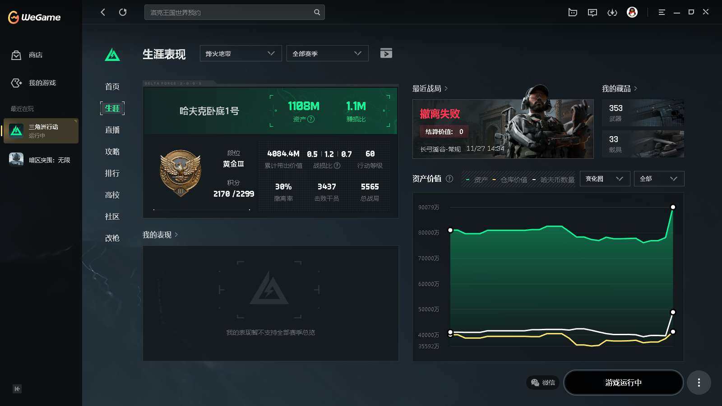Image resolution: width=722 pixels, height=406 pixels.
Task: Switch to the 排行 tab
Action: 112,173
